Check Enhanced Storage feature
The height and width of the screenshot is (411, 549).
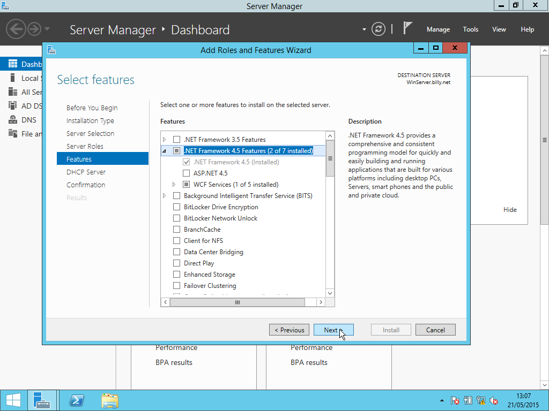pyautogui.click(x=177, y=275)
